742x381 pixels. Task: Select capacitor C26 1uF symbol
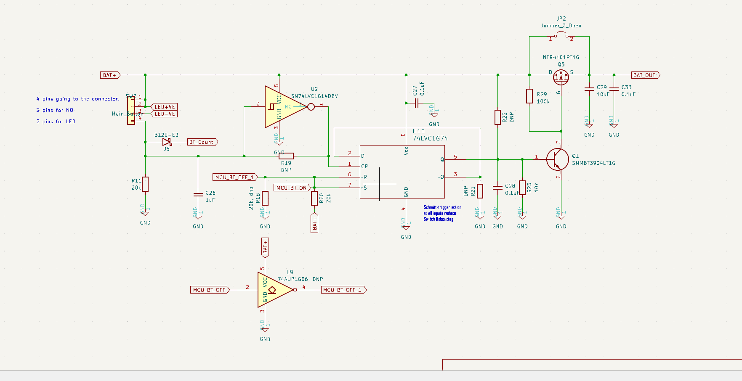[198, 194]
